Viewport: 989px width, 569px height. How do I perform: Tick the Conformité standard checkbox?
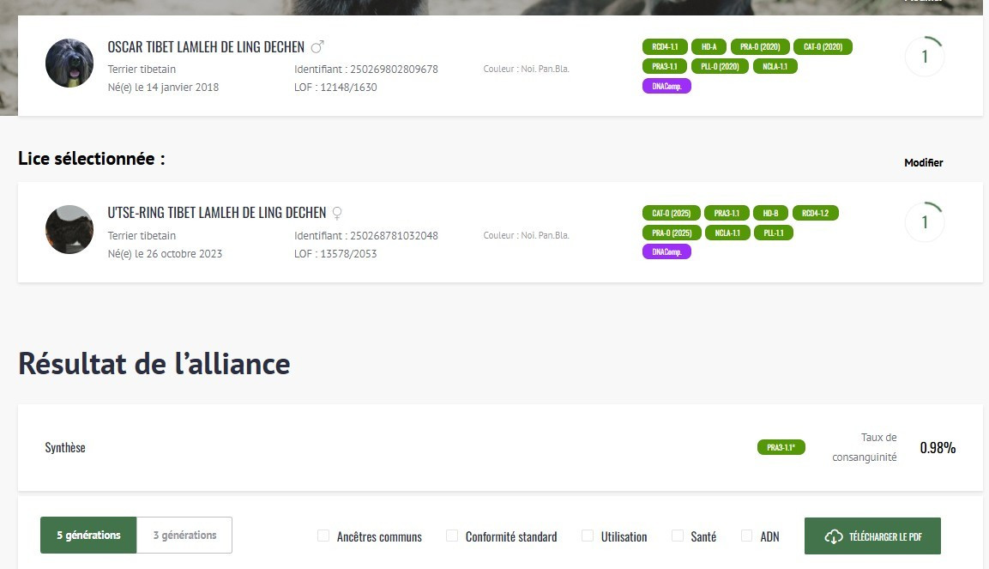pos(452,536)
